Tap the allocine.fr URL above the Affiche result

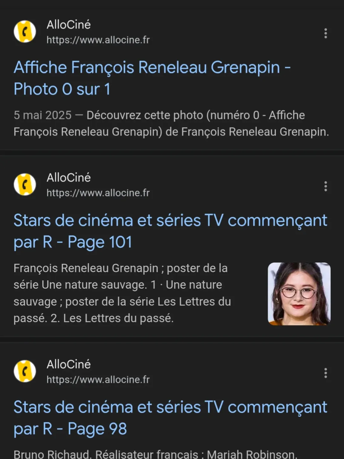(98, 40)
